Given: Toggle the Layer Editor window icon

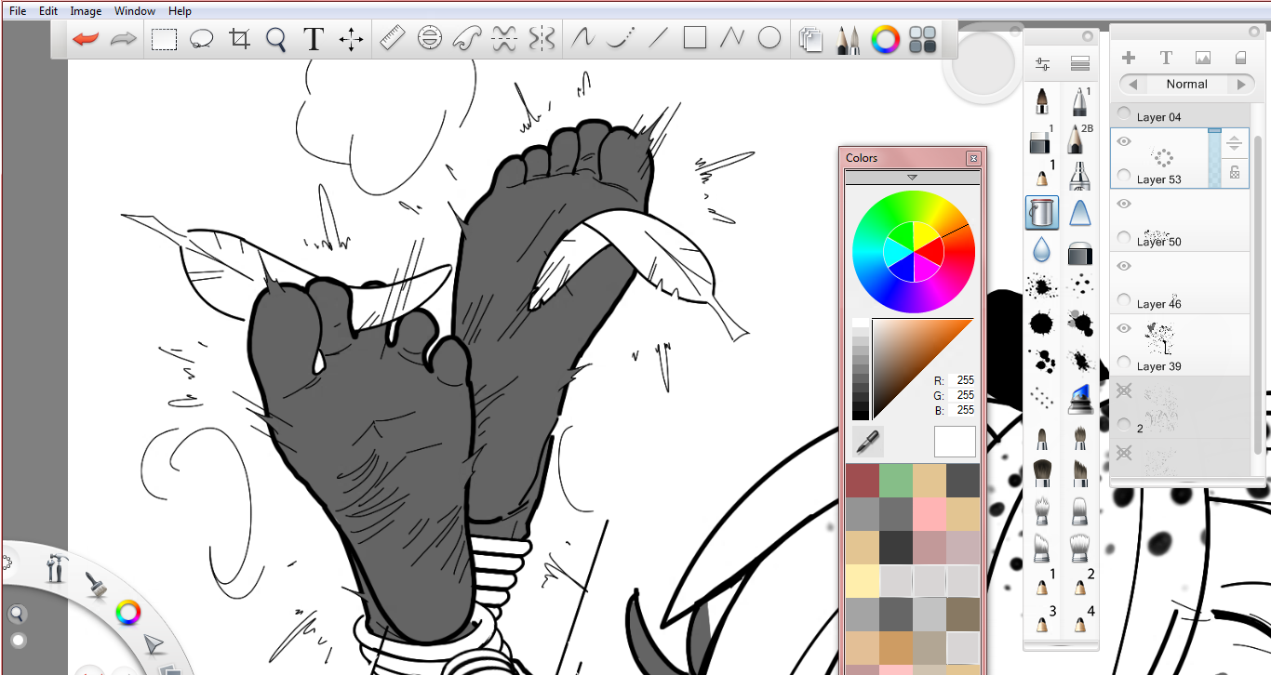Looking at the screenshot, I should pyautogui.click(x=811, y=39).
